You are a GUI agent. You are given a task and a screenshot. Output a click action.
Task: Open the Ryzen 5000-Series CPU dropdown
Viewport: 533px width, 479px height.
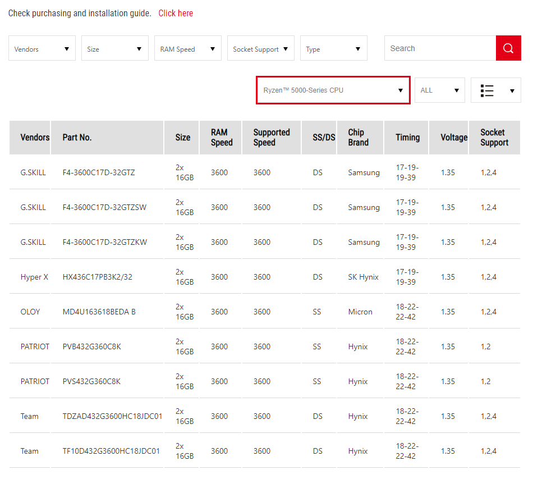(333, 90)
